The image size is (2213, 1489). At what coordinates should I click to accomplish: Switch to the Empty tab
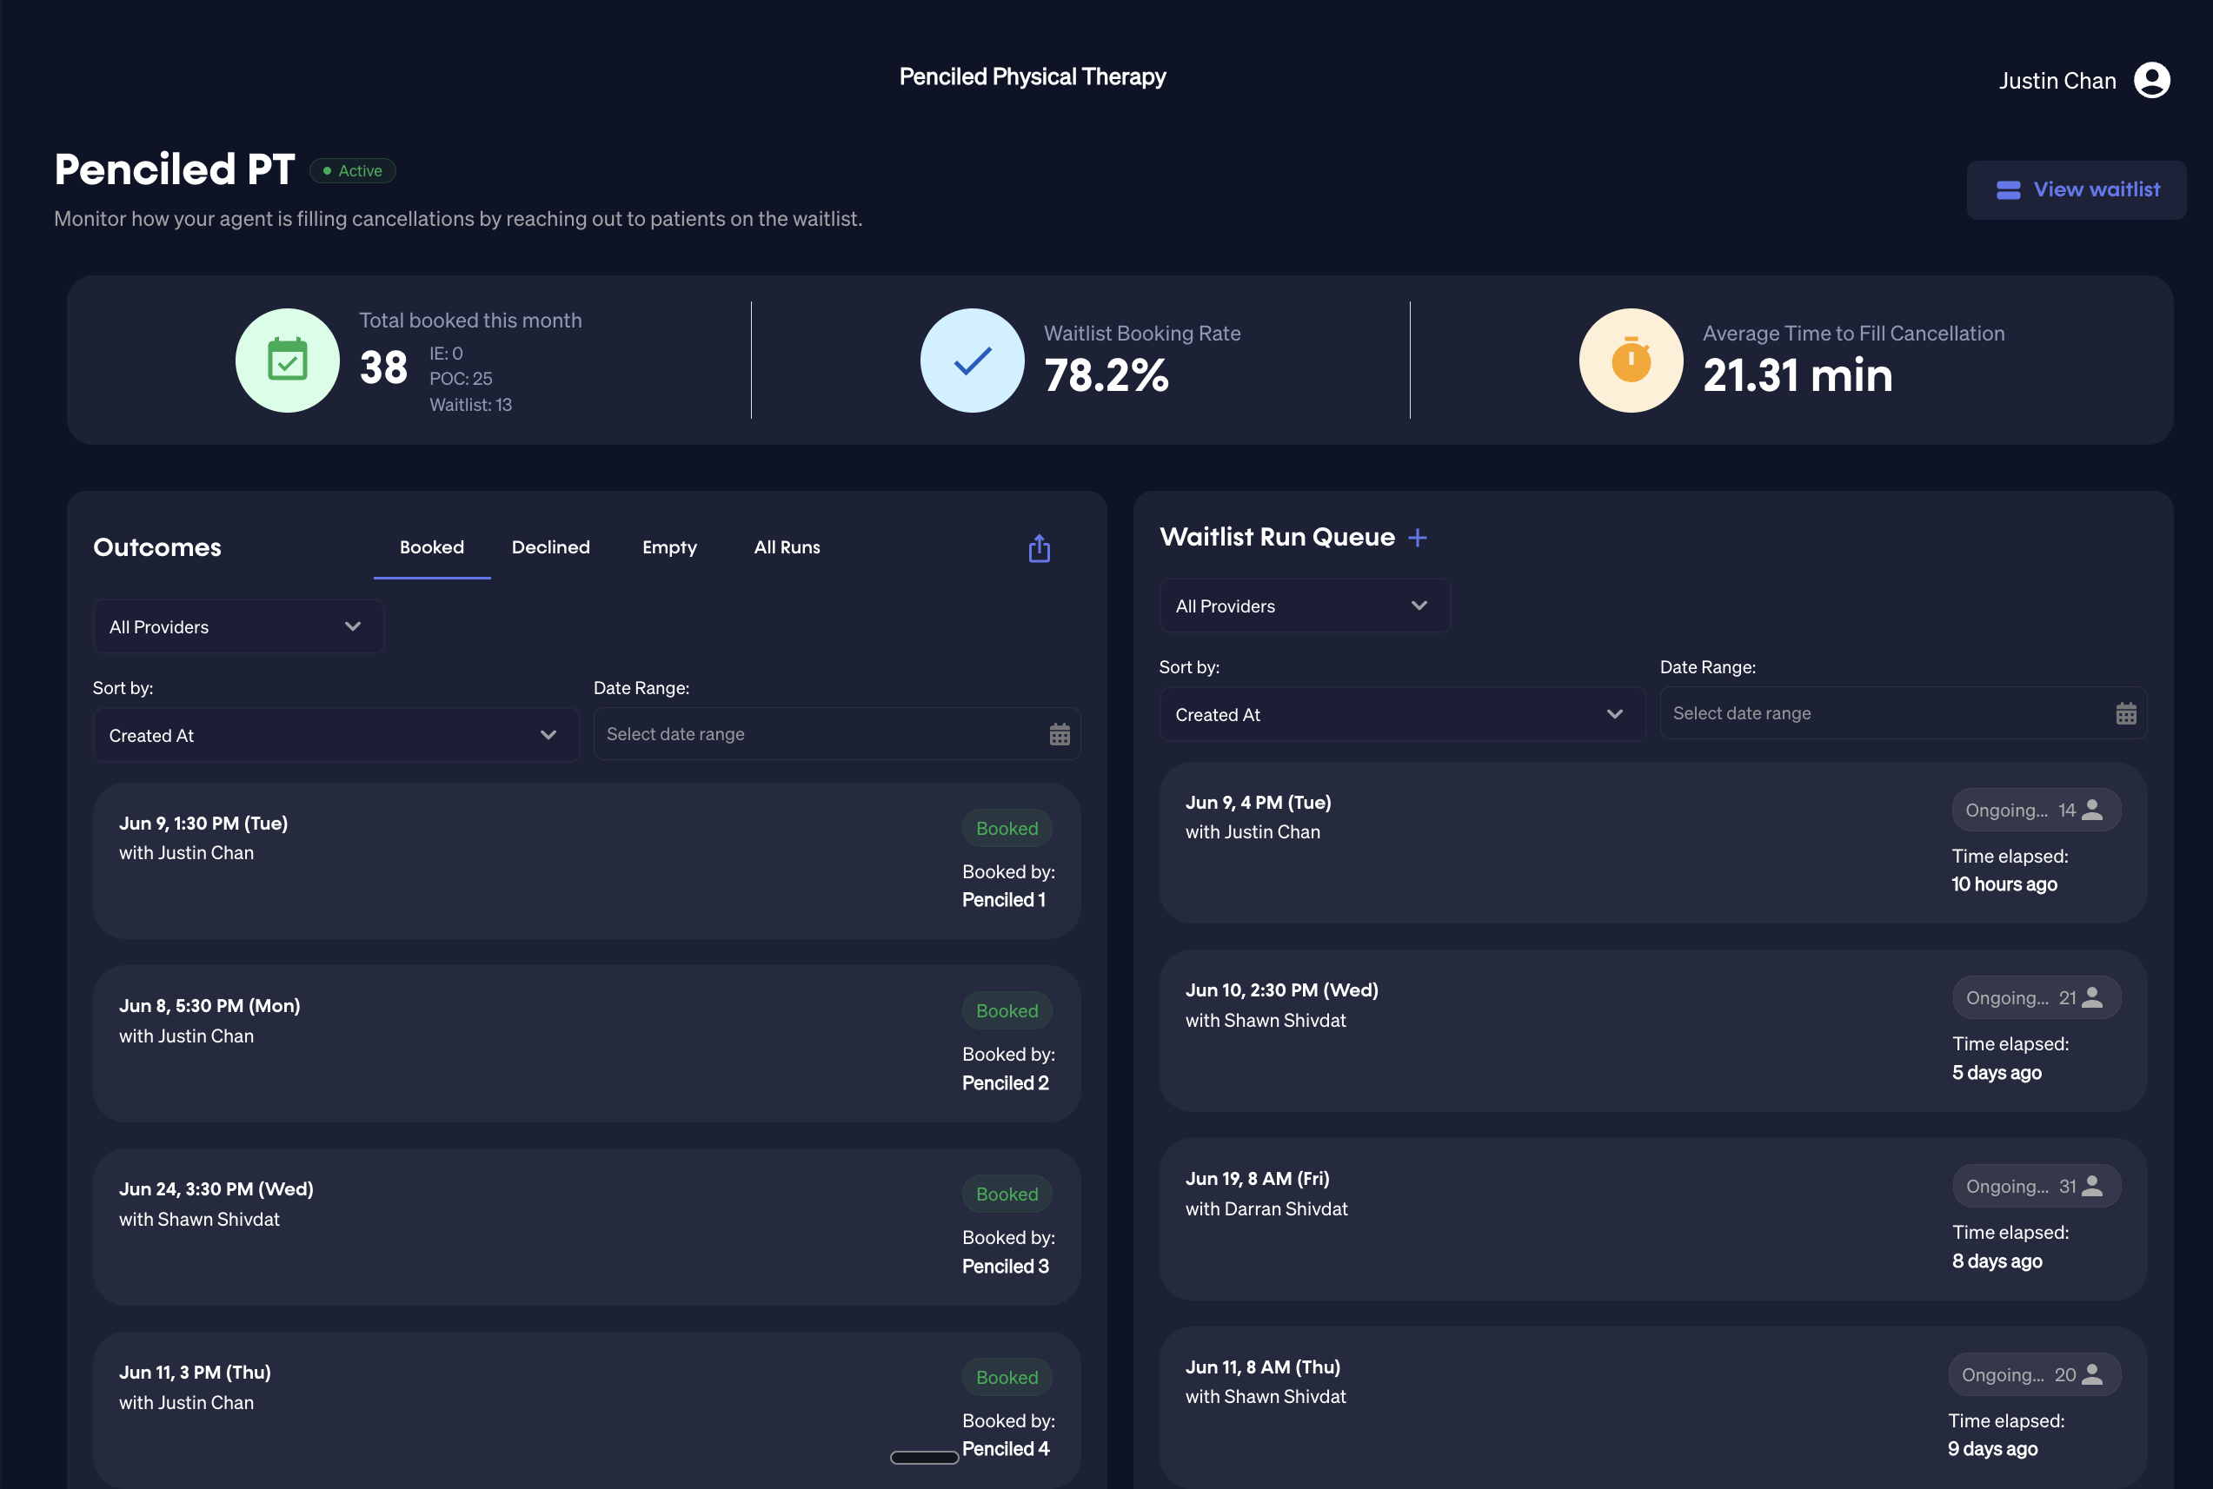click(669, 548)
